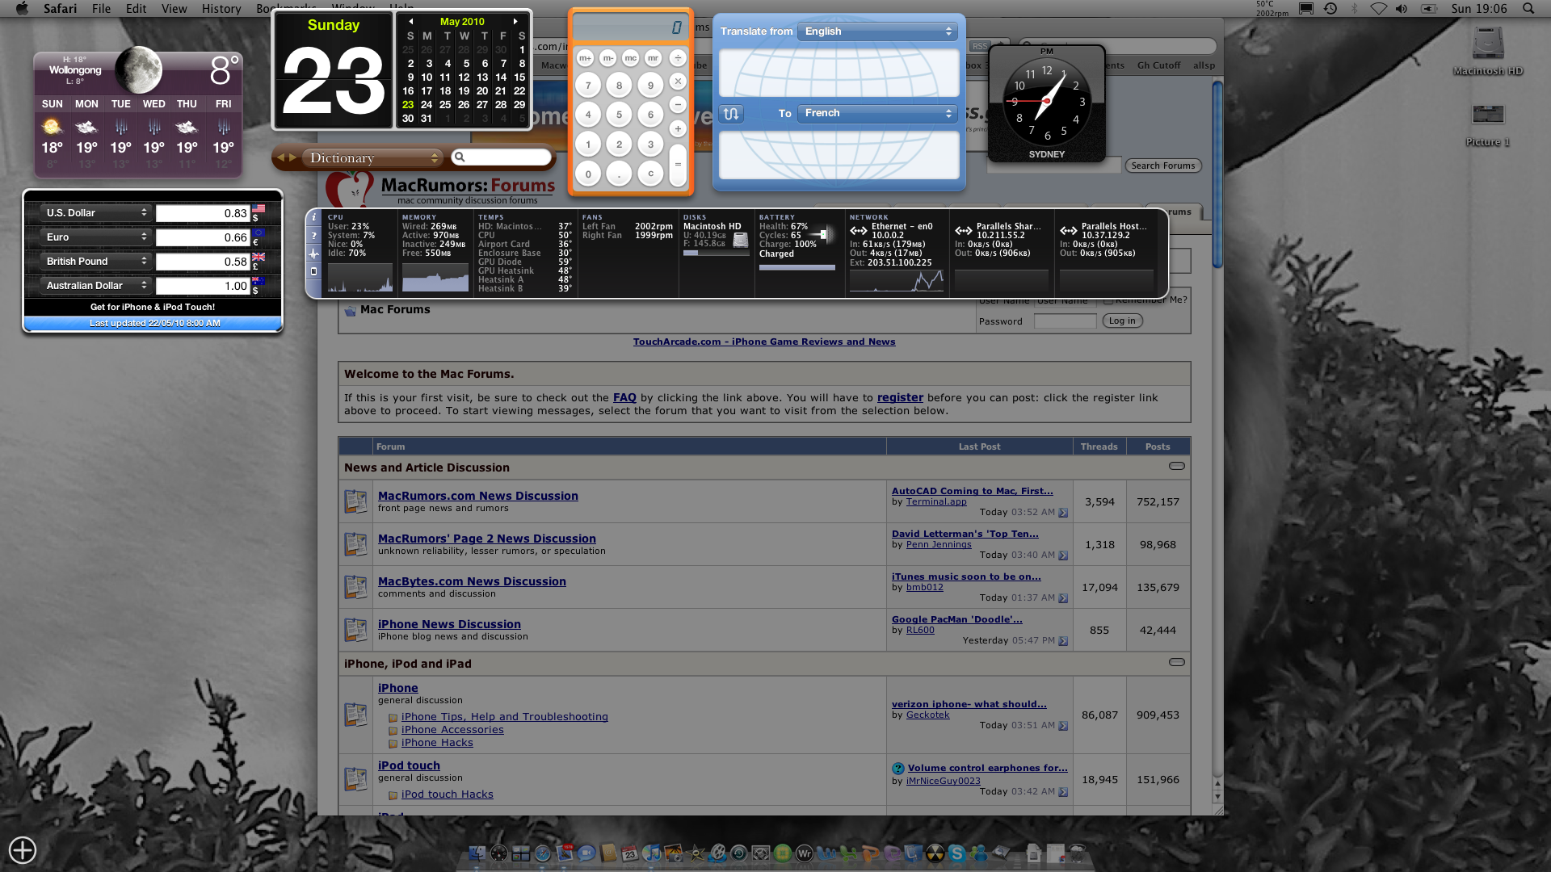This screenshot has width=1551, height=872.
Task: Click calculator m+ memory button
Action: pyautogui.click(x=585, y=58)
